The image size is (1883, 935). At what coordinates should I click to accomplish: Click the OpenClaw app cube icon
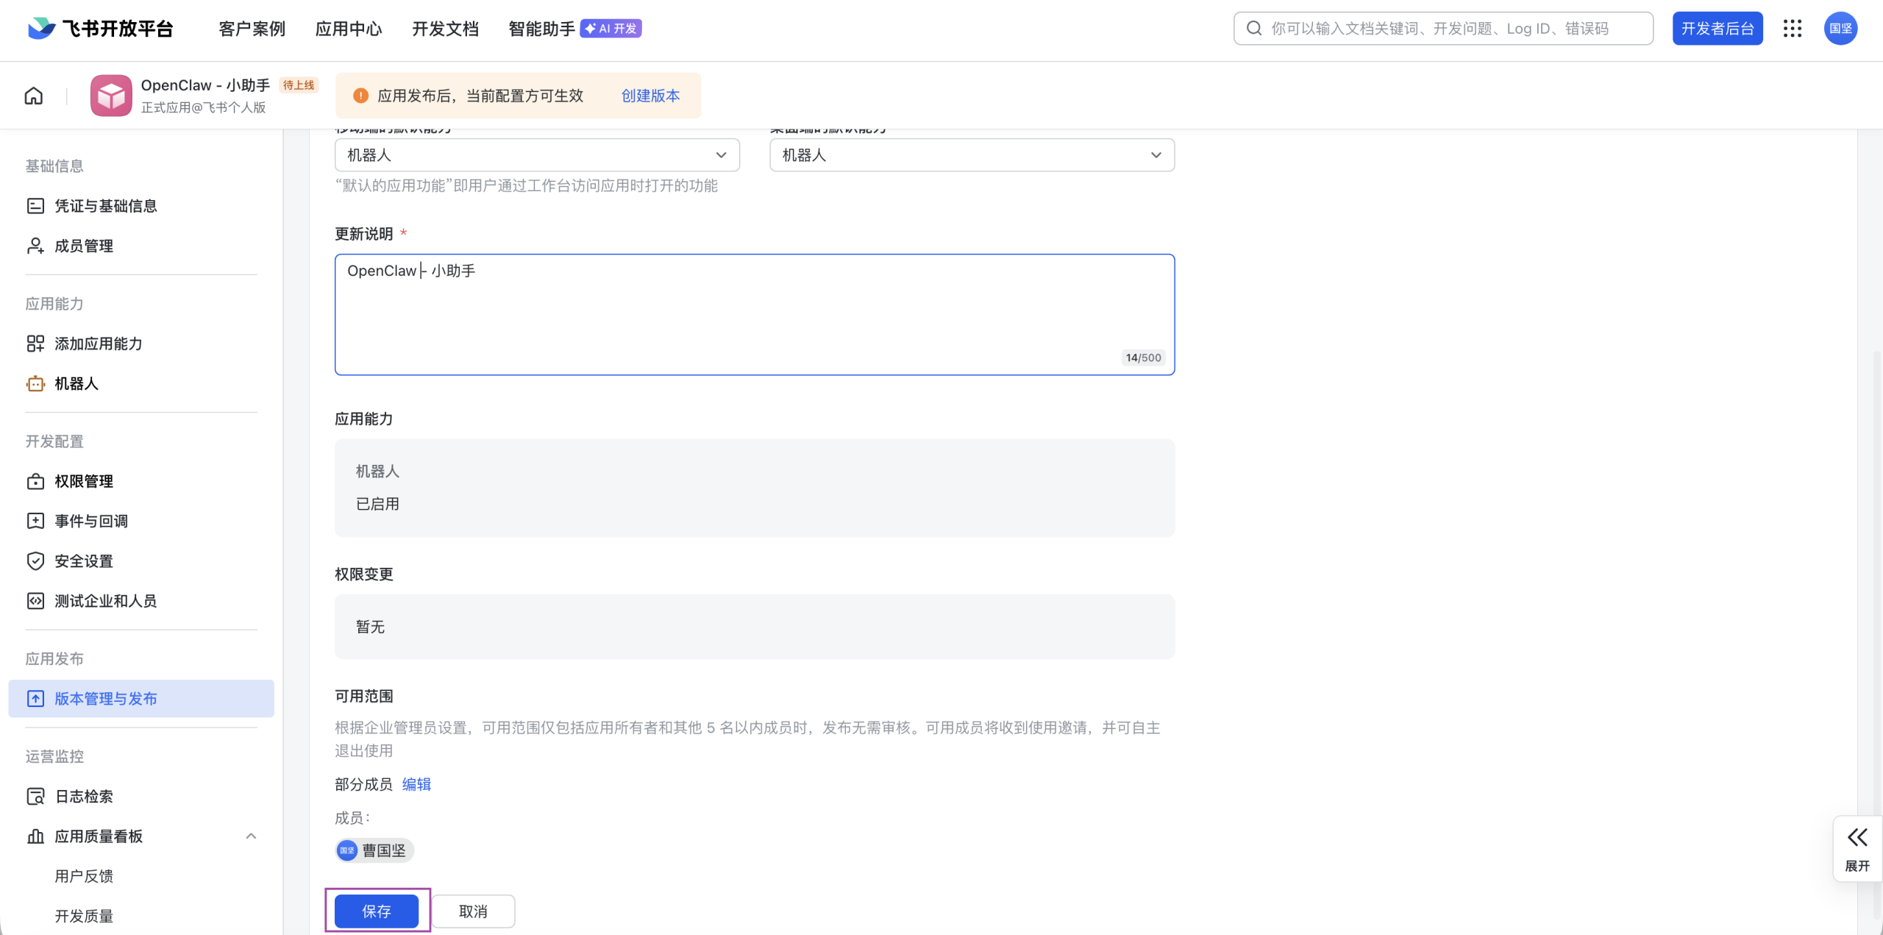111,95
